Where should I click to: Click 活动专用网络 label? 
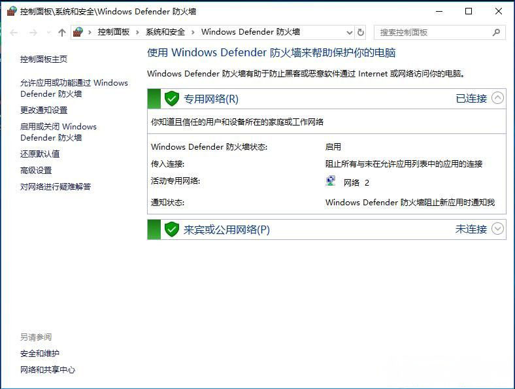(175, 180)
